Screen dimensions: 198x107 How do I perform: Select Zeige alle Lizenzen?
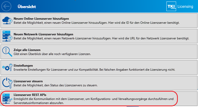pos(99,52)
